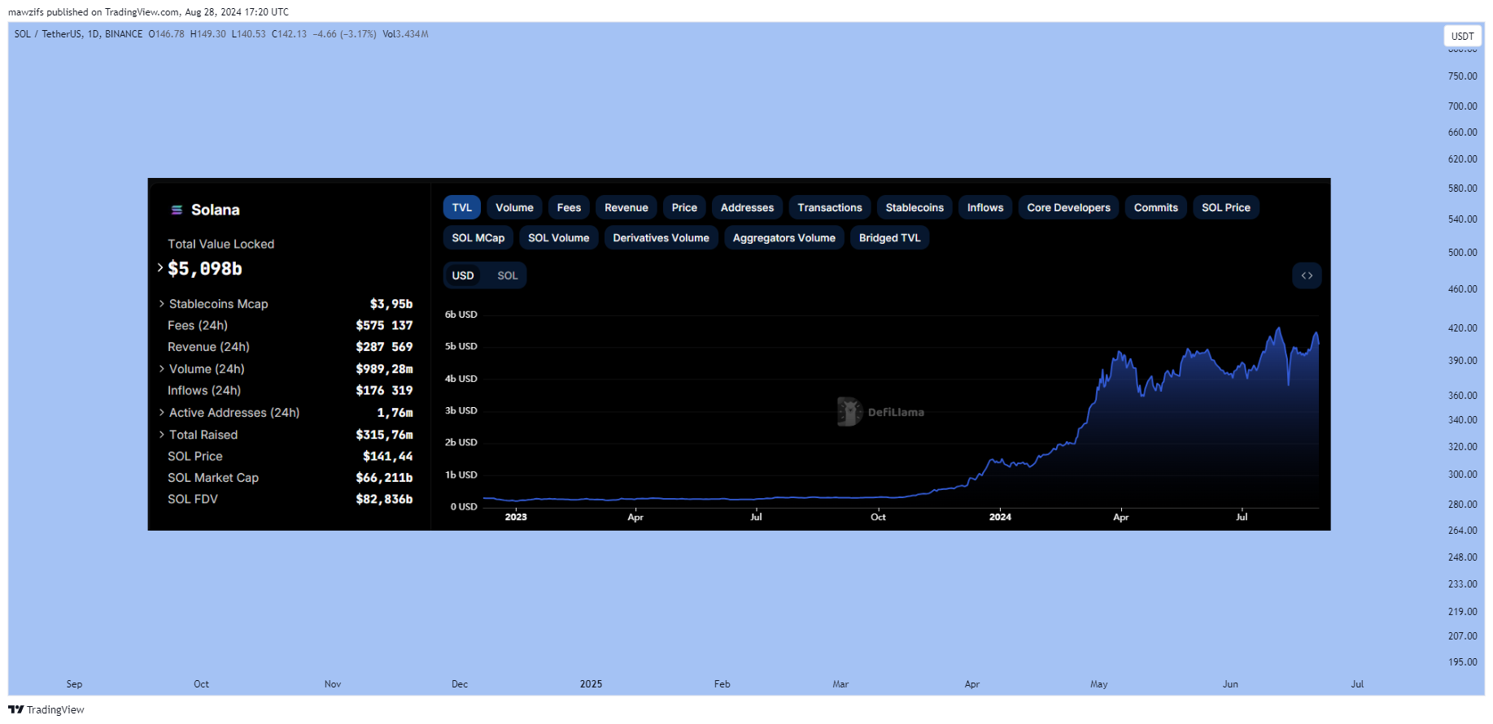This screenshot has width=1493, height=724.
Task: Click the SOL FDV value $82,836b
Action: tap(384, 498)
